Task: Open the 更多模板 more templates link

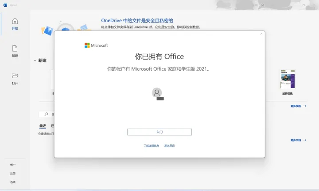Action: [x=298, y=106]
